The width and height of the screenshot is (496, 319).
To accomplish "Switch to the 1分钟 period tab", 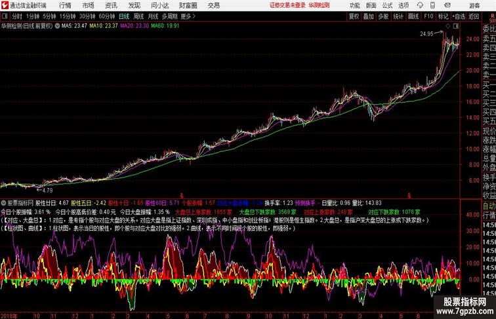I will [33, 16].
